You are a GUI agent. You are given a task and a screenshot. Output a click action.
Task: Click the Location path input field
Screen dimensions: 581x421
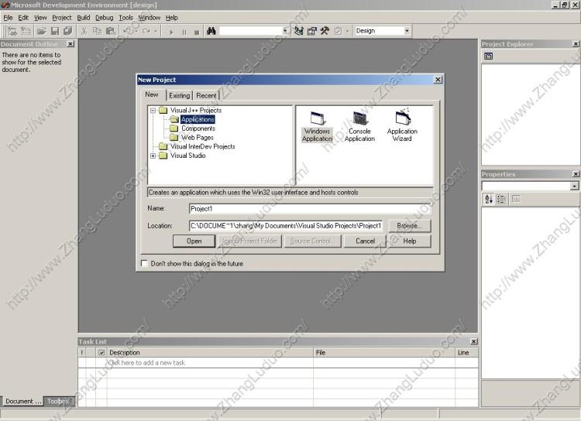286,225
